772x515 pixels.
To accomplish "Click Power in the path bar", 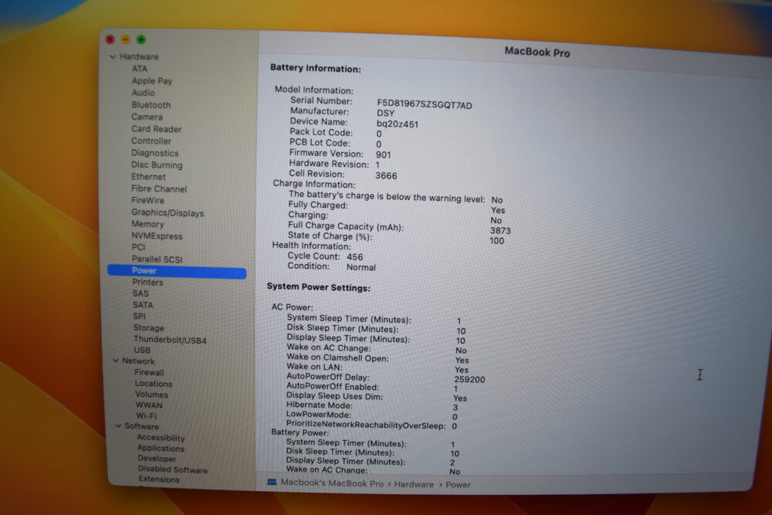I will pos(458,485).
